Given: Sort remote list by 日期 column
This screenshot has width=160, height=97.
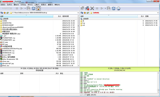Looking at the screenshot, I should coord(152,16).
